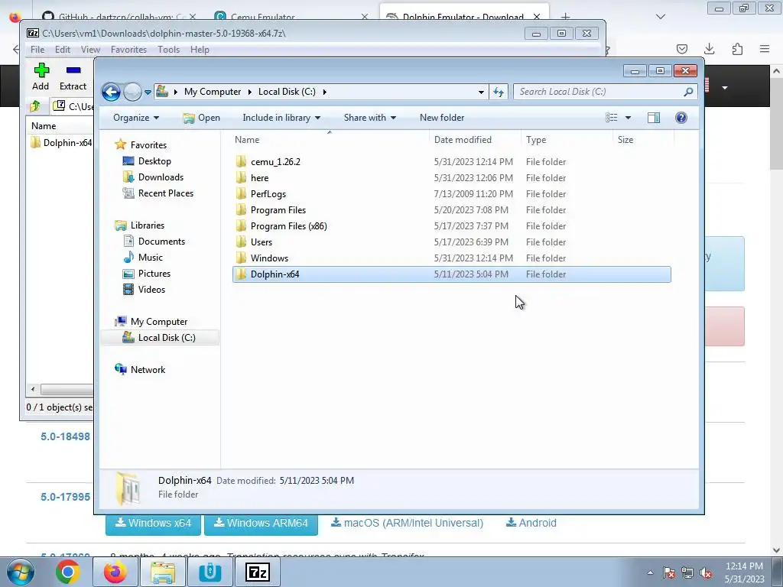This screenshot has width=783, height=587.
Task: Open the Help menu in 7-Zip
Action: (200, 50)
